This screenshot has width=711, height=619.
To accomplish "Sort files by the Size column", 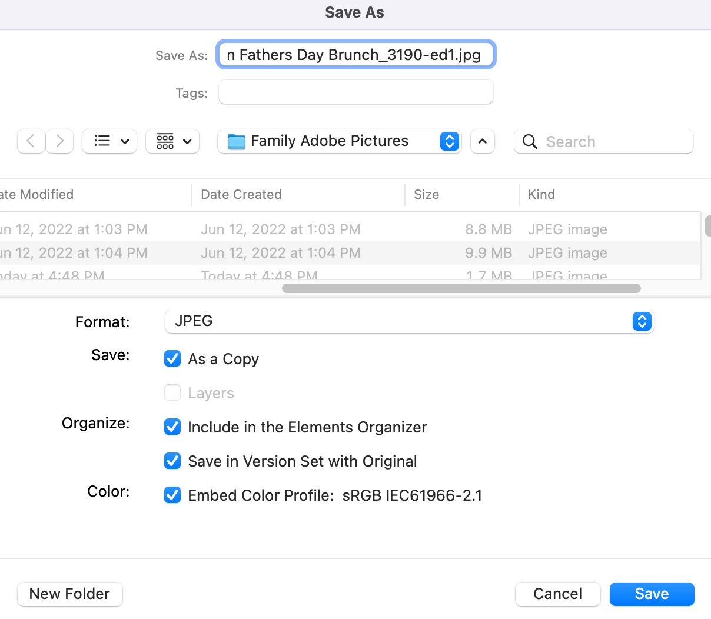I will click(x=427, y=195).
